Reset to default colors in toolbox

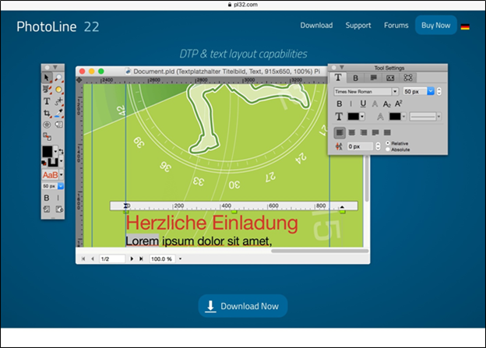[x=44, y=163]
